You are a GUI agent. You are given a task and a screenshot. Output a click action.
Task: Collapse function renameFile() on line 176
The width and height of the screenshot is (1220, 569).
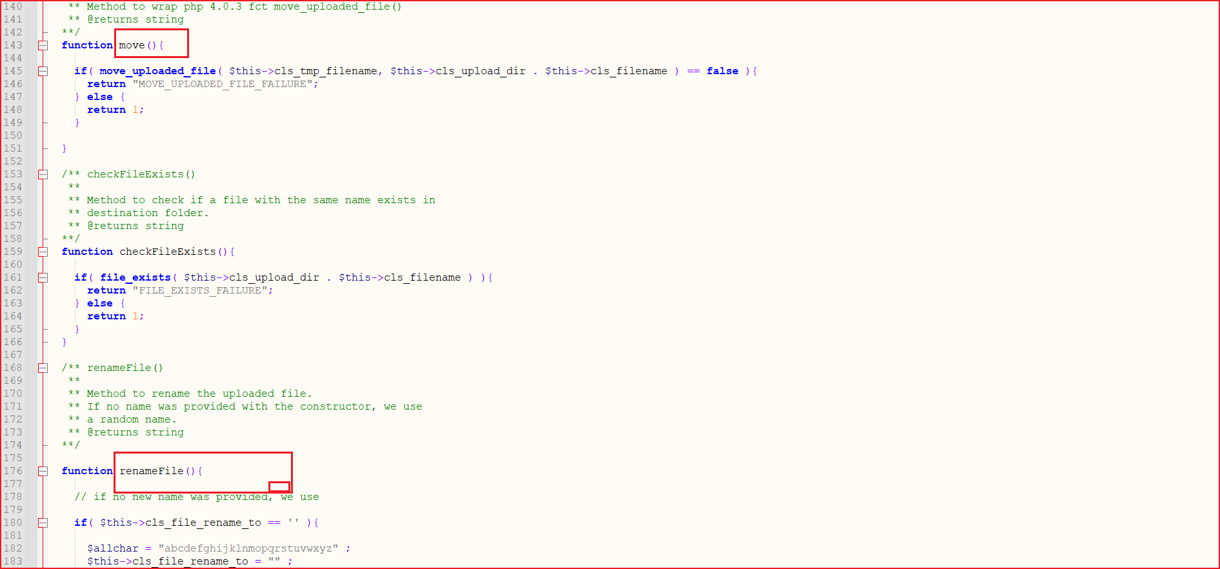tap(43, 471)
